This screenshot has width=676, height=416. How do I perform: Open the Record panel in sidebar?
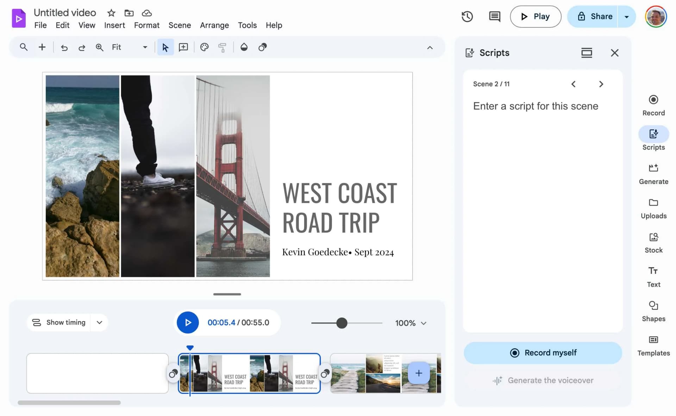click(x=653, y=105)
